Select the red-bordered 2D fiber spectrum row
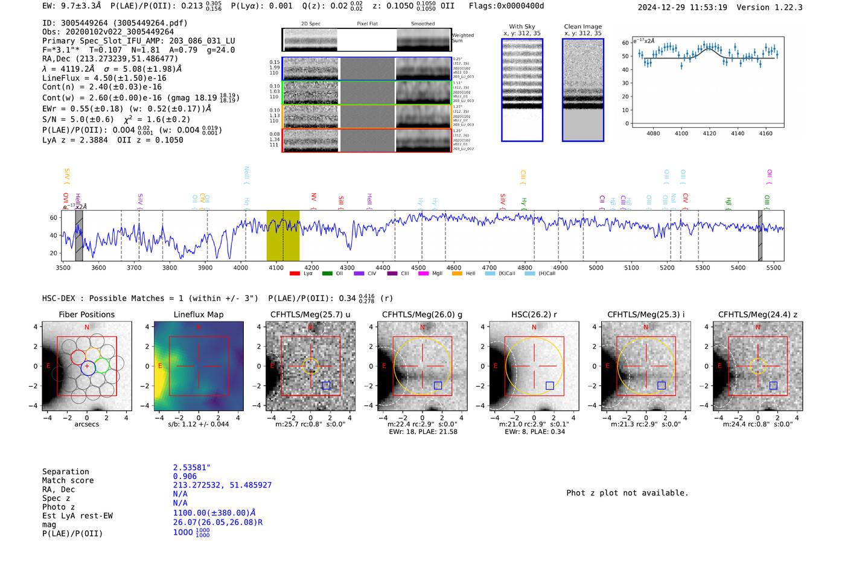 367,140
